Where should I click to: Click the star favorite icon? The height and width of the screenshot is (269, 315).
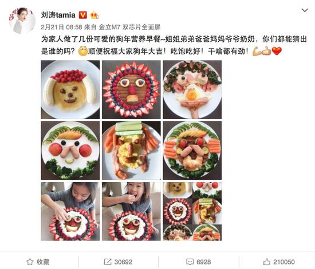point(30,262)
